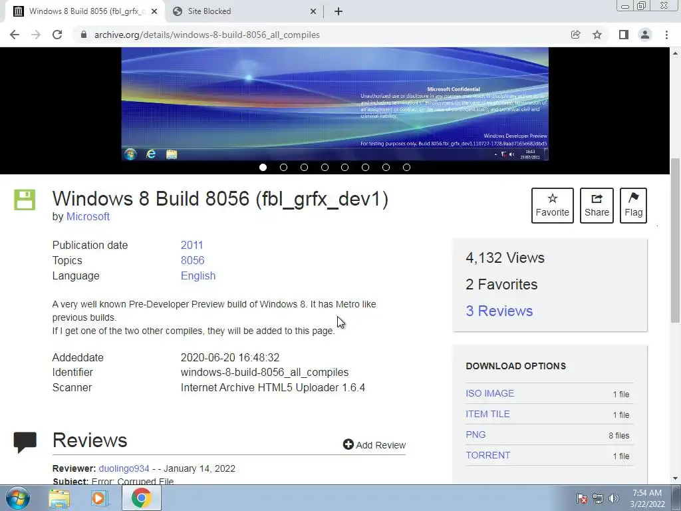Click the scrollbar down arrow

click(x=675, y=478)
